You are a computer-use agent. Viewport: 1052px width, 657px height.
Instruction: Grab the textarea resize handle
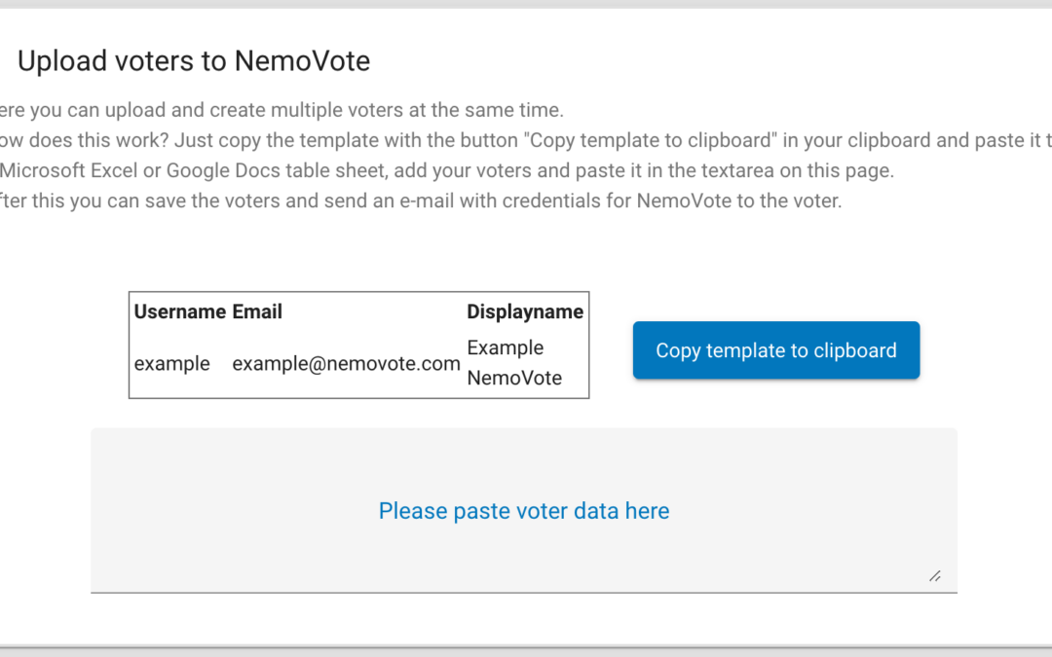(935, 576)
